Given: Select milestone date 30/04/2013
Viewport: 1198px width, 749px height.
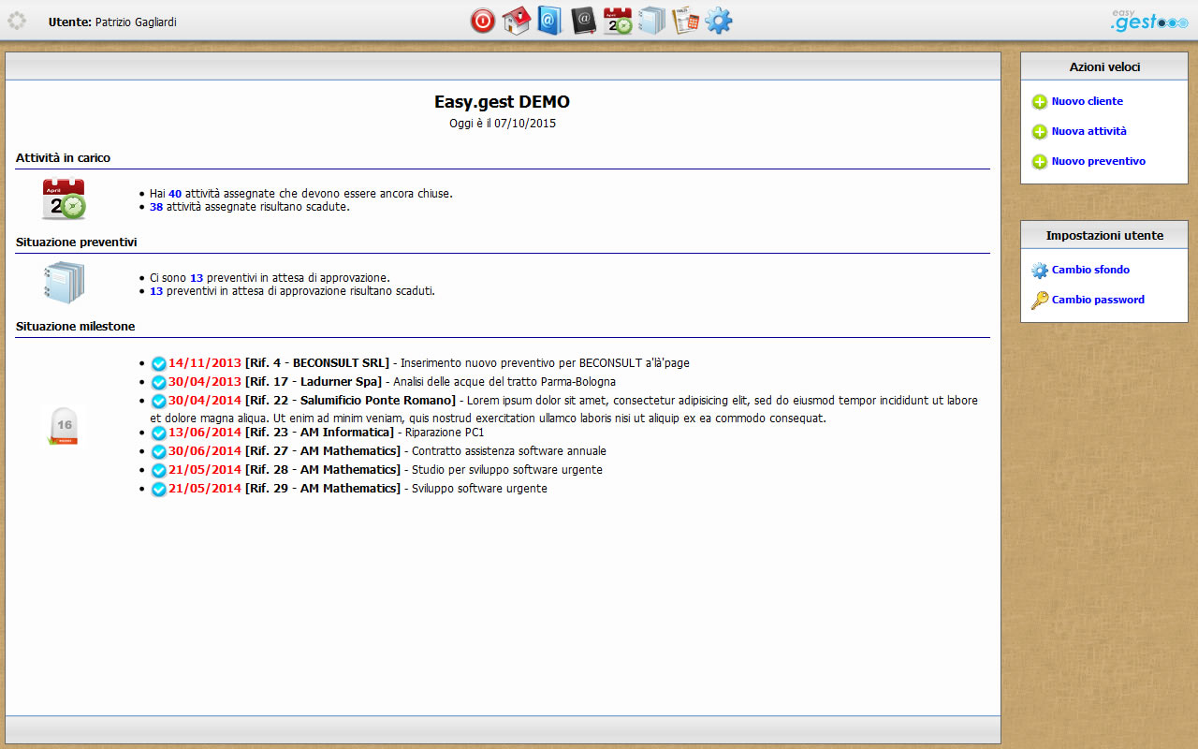Looking at the screenshot, I should click(x=205, y=381).
